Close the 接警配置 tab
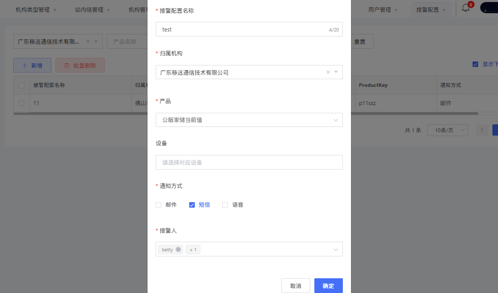The width and height of the screenshot is (498, 293). 444,10
